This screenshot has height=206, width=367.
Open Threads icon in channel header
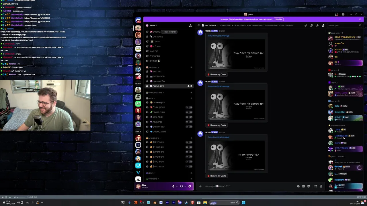306,25
